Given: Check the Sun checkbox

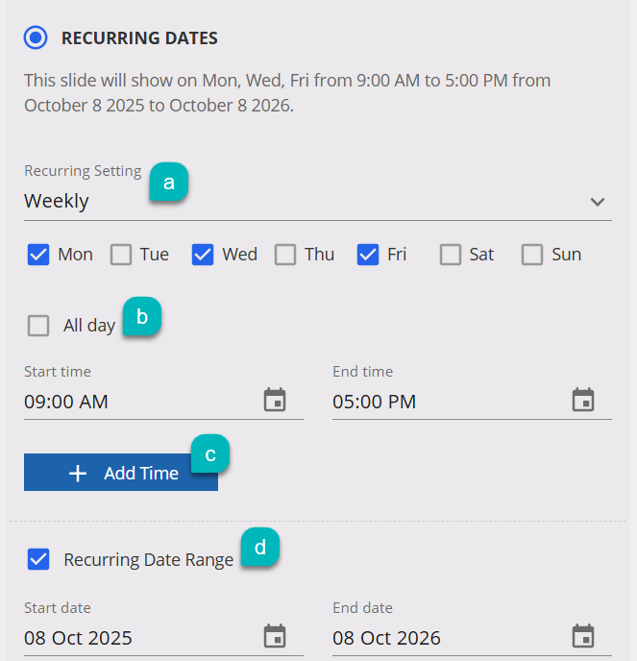Looking at the screenshot, I should 532,255.
